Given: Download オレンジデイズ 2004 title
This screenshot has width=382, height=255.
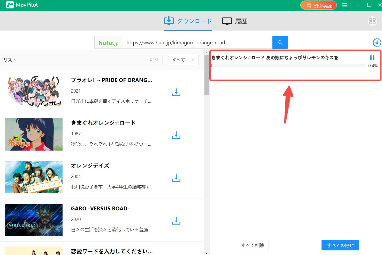Looking at the screenshot, I should pyautogui.click(x=176, y=178).
